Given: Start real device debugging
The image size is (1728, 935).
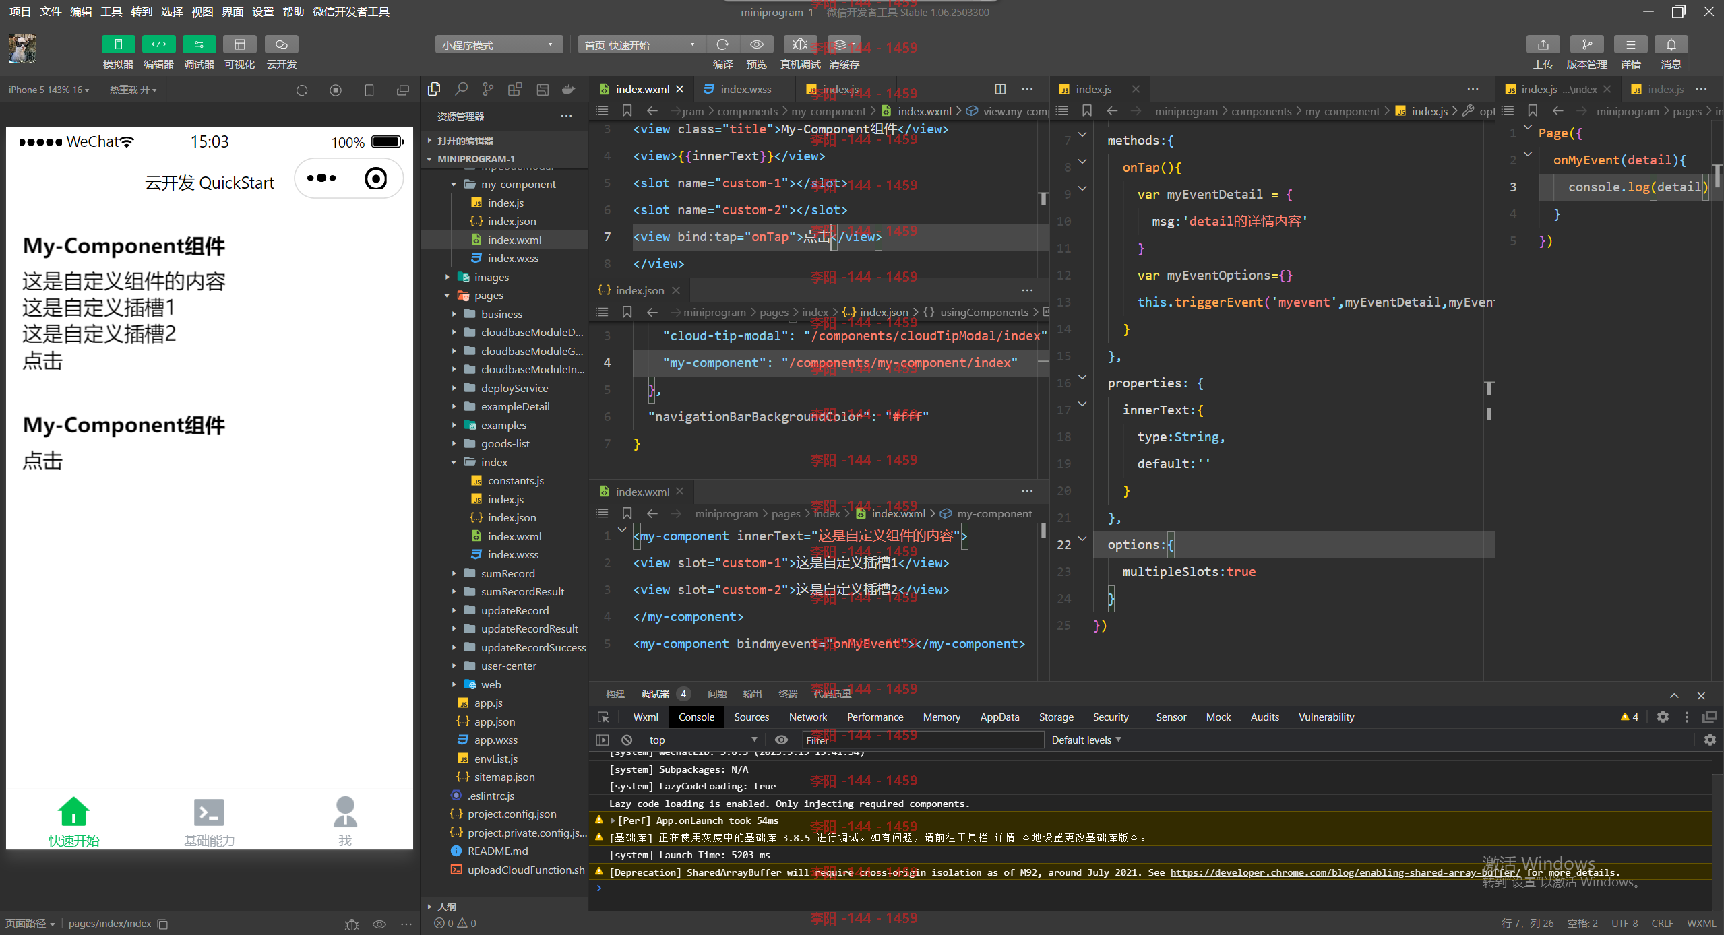Looking at the screenshot, I should (x=800, y=44).
